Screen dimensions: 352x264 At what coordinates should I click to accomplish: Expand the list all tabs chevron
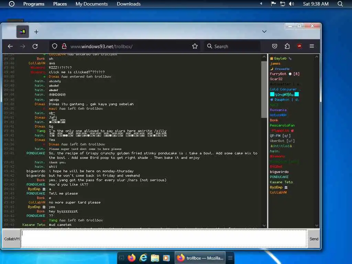264,32
